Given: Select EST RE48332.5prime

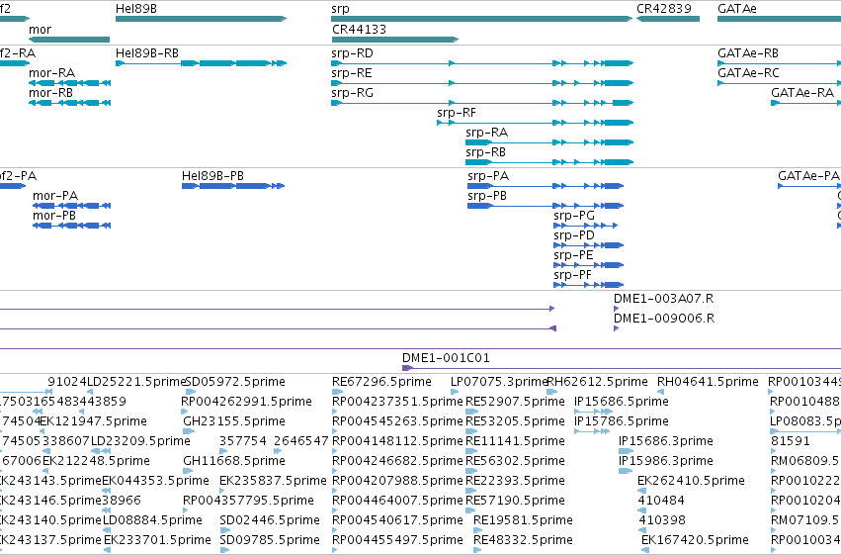Looking at the screenshot, I should pos(477,551).
